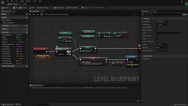Select the FloorTransform variable

6,56
